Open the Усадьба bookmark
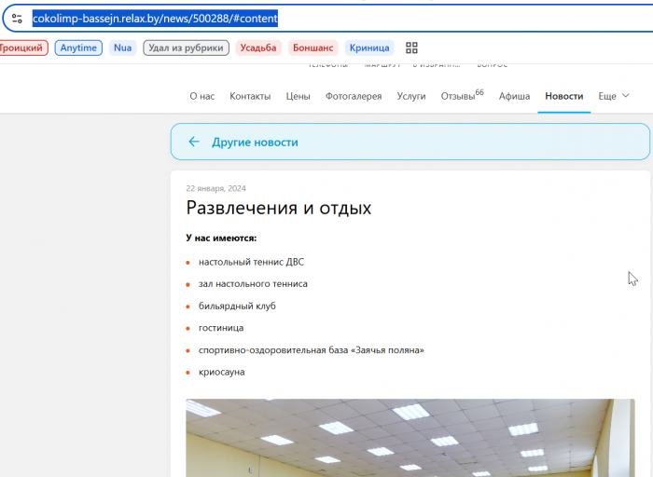 (258, 48)
